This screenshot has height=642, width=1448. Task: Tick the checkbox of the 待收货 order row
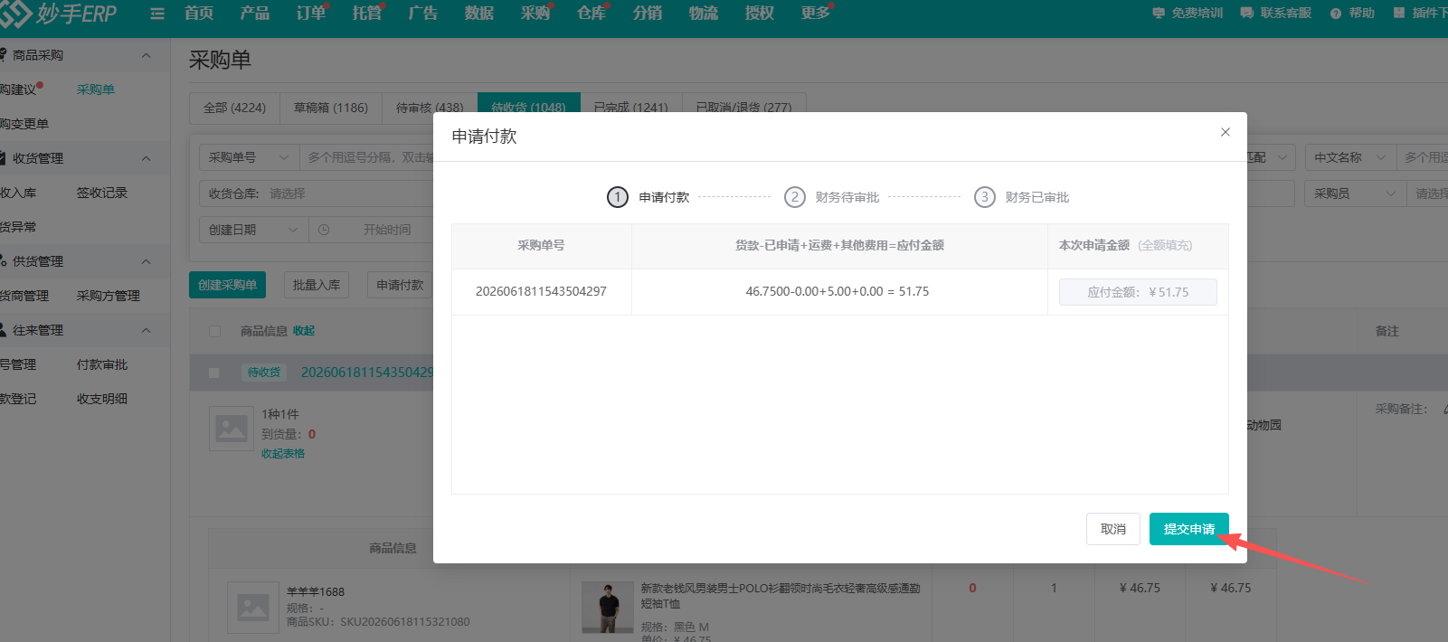click(x=214, y=373)
